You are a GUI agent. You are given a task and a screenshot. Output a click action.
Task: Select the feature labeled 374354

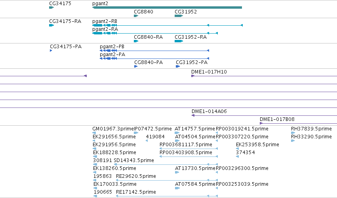pyautogui.click(x=246, y=152)
